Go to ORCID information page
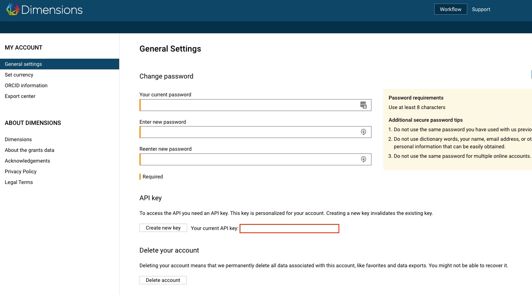 pyautogui.click(x=26, y=86)
